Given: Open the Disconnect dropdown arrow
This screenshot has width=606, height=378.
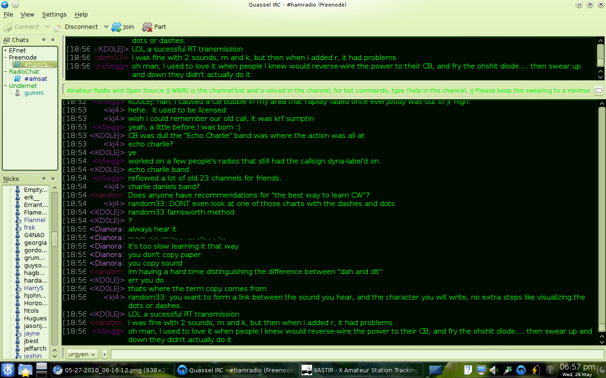Looking at the screenshot, I should pyautogui.click(x=106, y=27).
